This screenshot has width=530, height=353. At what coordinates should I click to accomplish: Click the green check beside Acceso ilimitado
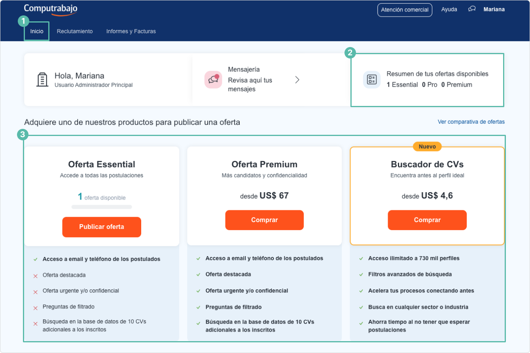point(361,258)
